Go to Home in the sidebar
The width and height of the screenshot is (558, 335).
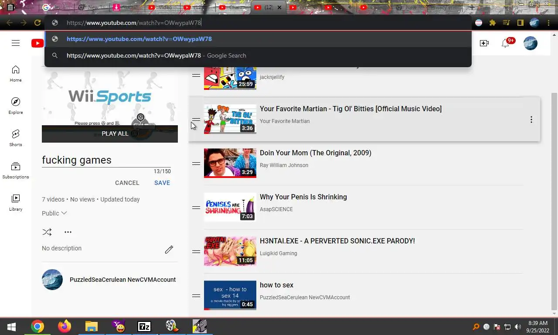[16, 74]
